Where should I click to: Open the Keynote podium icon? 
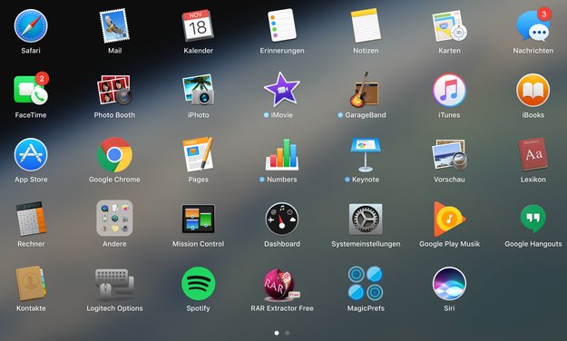pyautogui.click(x=366, y=155)
